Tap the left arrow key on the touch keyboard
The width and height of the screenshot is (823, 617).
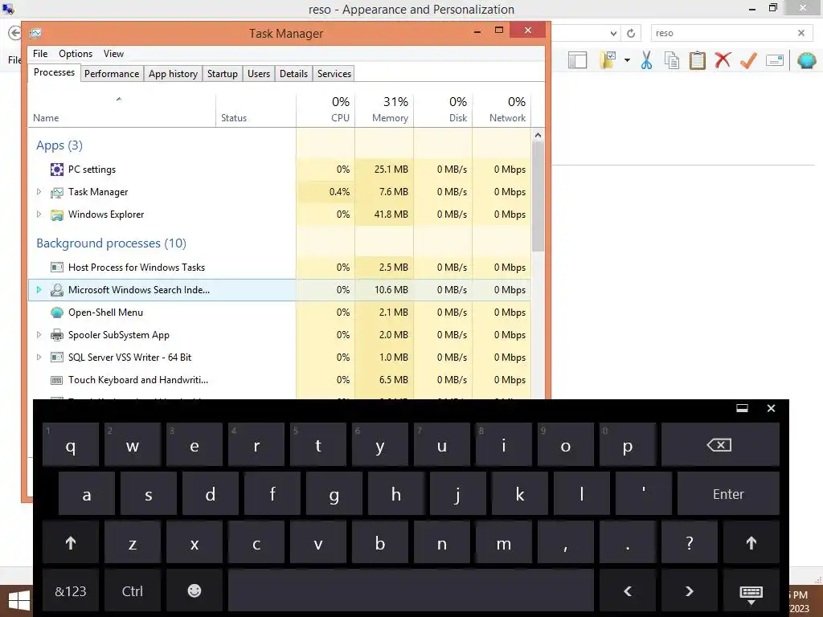coord(628,590)
